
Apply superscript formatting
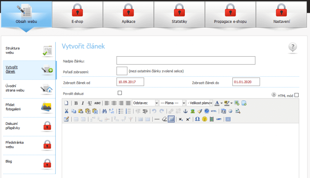point(188,119)
